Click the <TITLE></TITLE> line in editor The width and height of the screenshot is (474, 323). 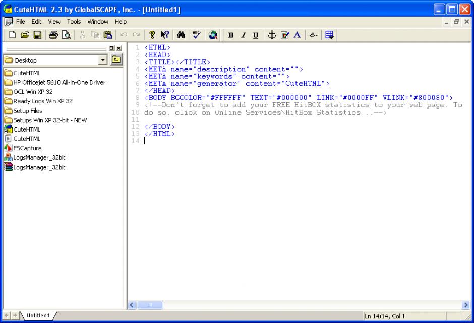point(177,62)
